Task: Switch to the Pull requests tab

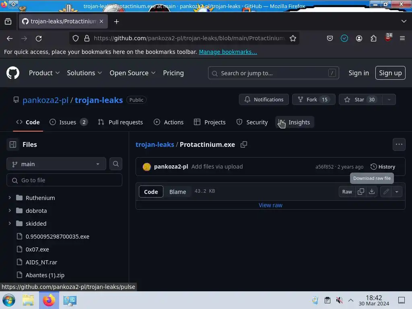Action: click(x=120, y=122)
